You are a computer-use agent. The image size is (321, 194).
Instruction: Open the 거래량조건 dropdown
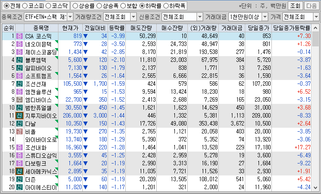(x=133, y=17)
